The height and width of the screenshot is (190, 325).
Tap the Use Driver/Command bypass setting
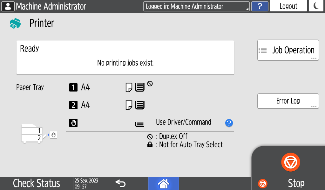tap(183, 123)
